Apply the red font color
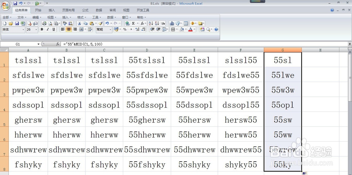 (190, 29)
